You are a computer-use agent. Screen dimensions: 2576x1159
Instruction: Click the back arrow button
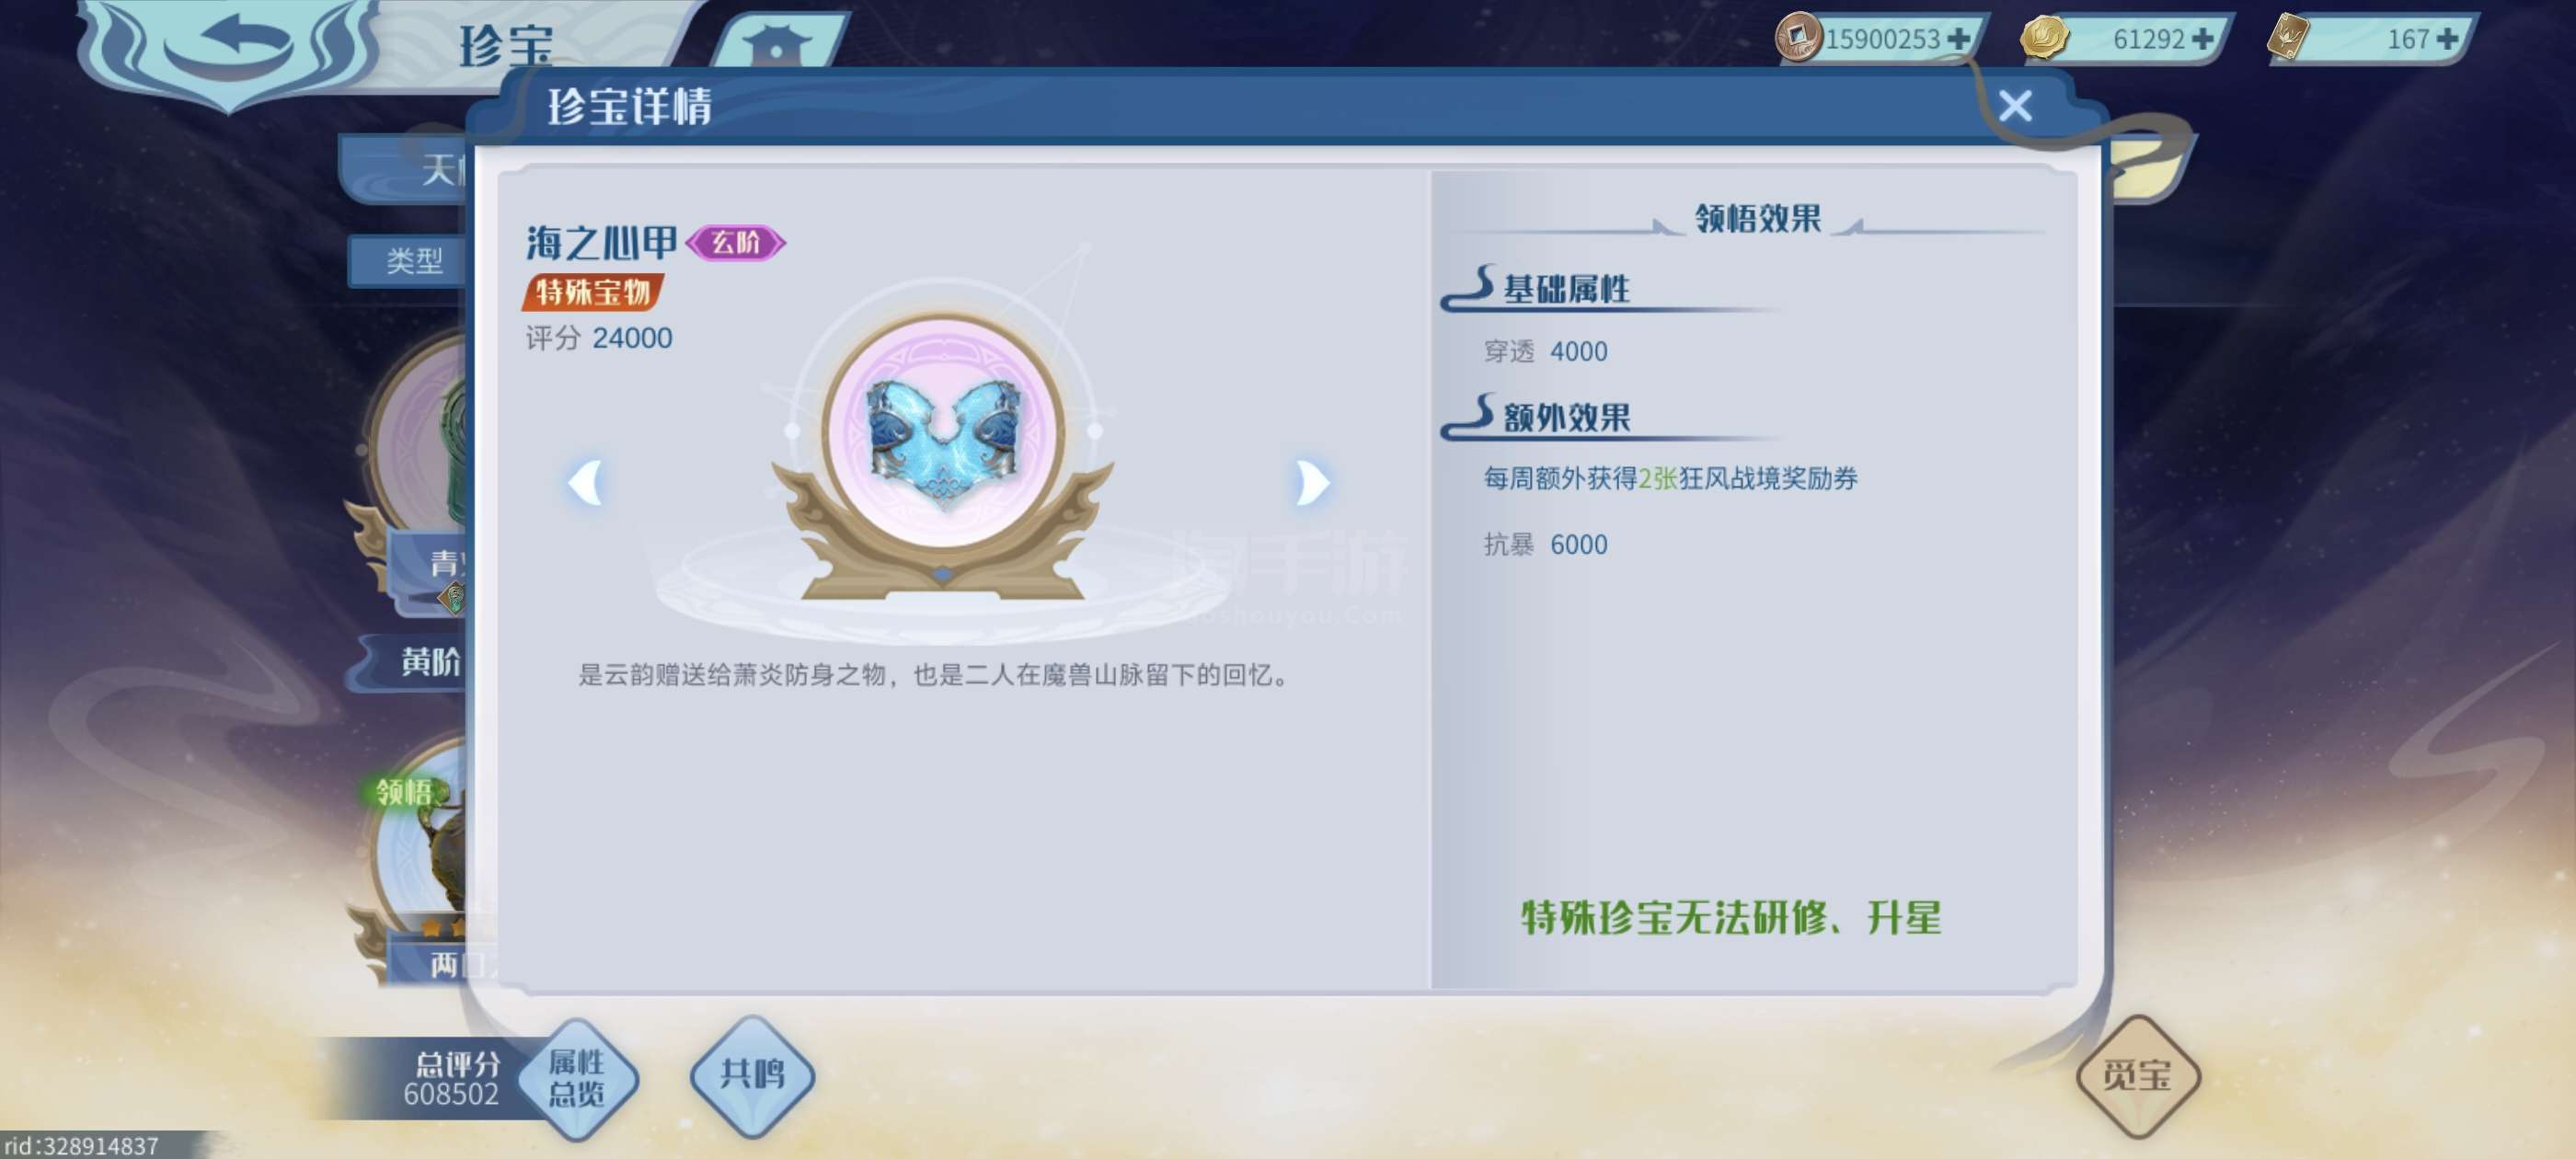pyautogui.click(x=232, y=47)
